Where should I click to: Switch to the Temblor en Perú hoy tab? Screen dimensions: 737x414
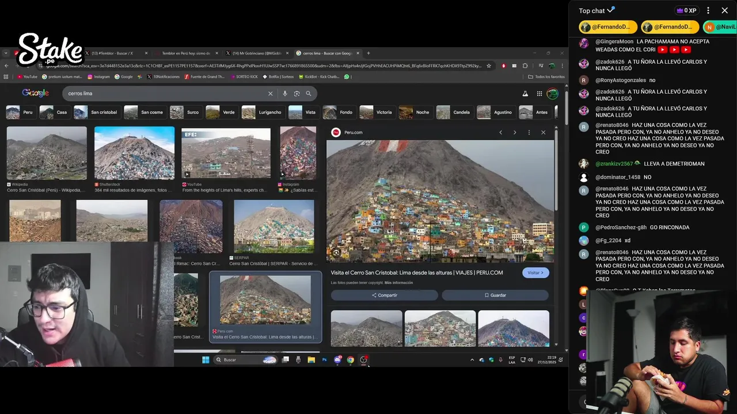[x=186, y=53]
